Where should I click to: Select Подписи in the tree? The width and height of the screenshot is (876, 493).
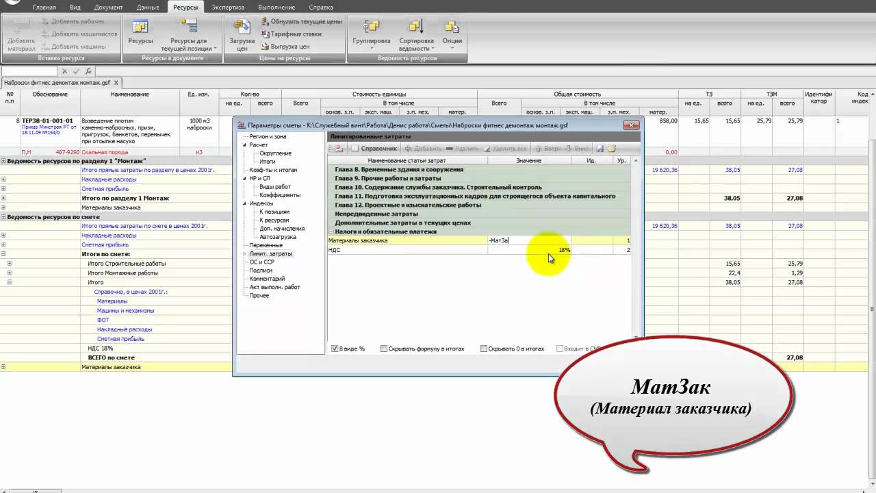point(261,270)
